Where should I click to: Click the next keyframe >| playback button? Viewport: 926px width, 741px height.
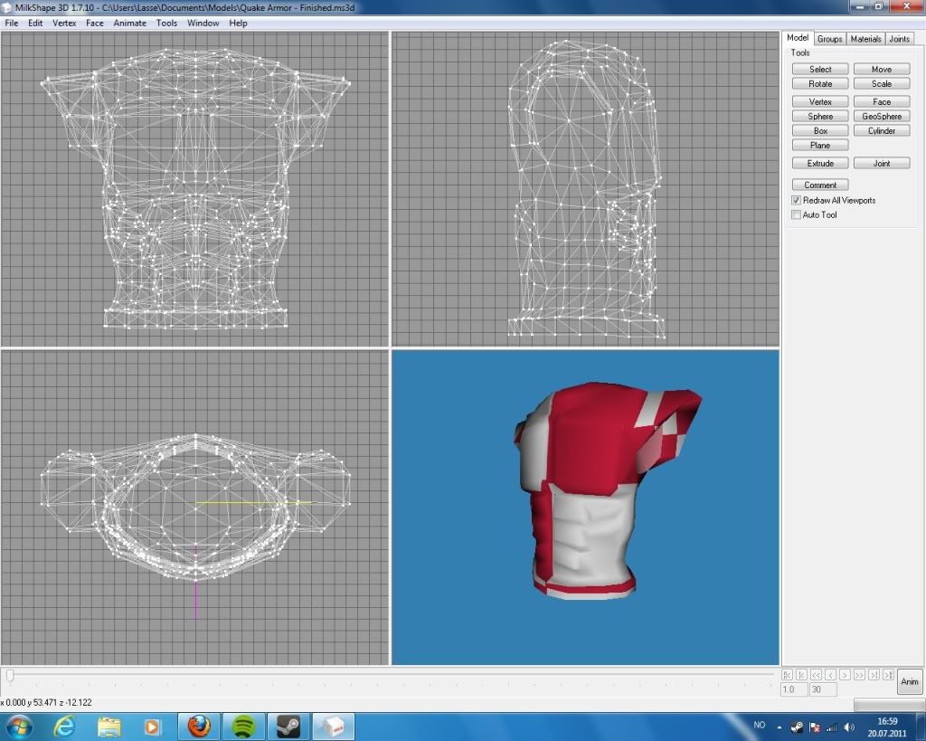(x=874, y=674)
